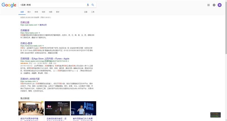Viewport: 227px width, 121px height.
Task: Click the fanyi.baidu.com URL text
Action: [x=29, y=33]
